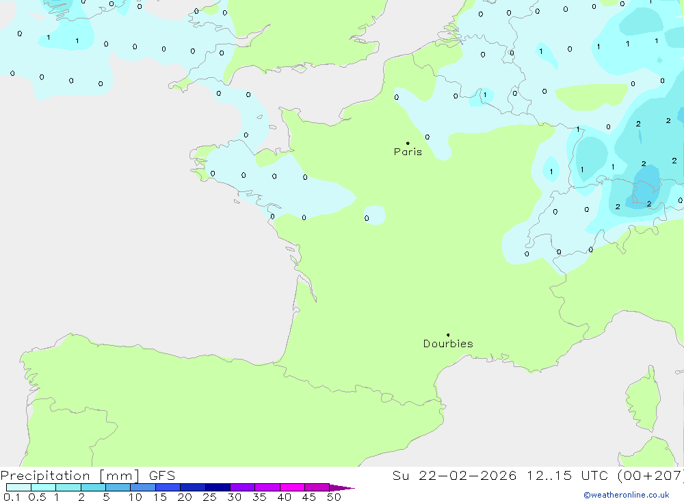
Task: Click the 40 to 45 mm magenta swatch
Action: coord(292,487)
